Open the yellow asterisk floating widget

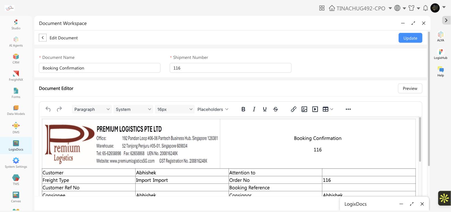[444, 198]
